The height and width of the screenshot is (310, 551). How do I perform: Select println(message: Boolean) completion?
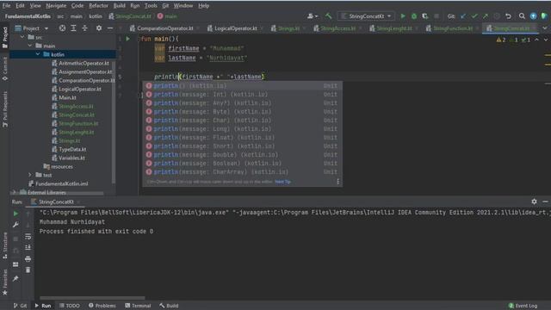click(242, 163)
